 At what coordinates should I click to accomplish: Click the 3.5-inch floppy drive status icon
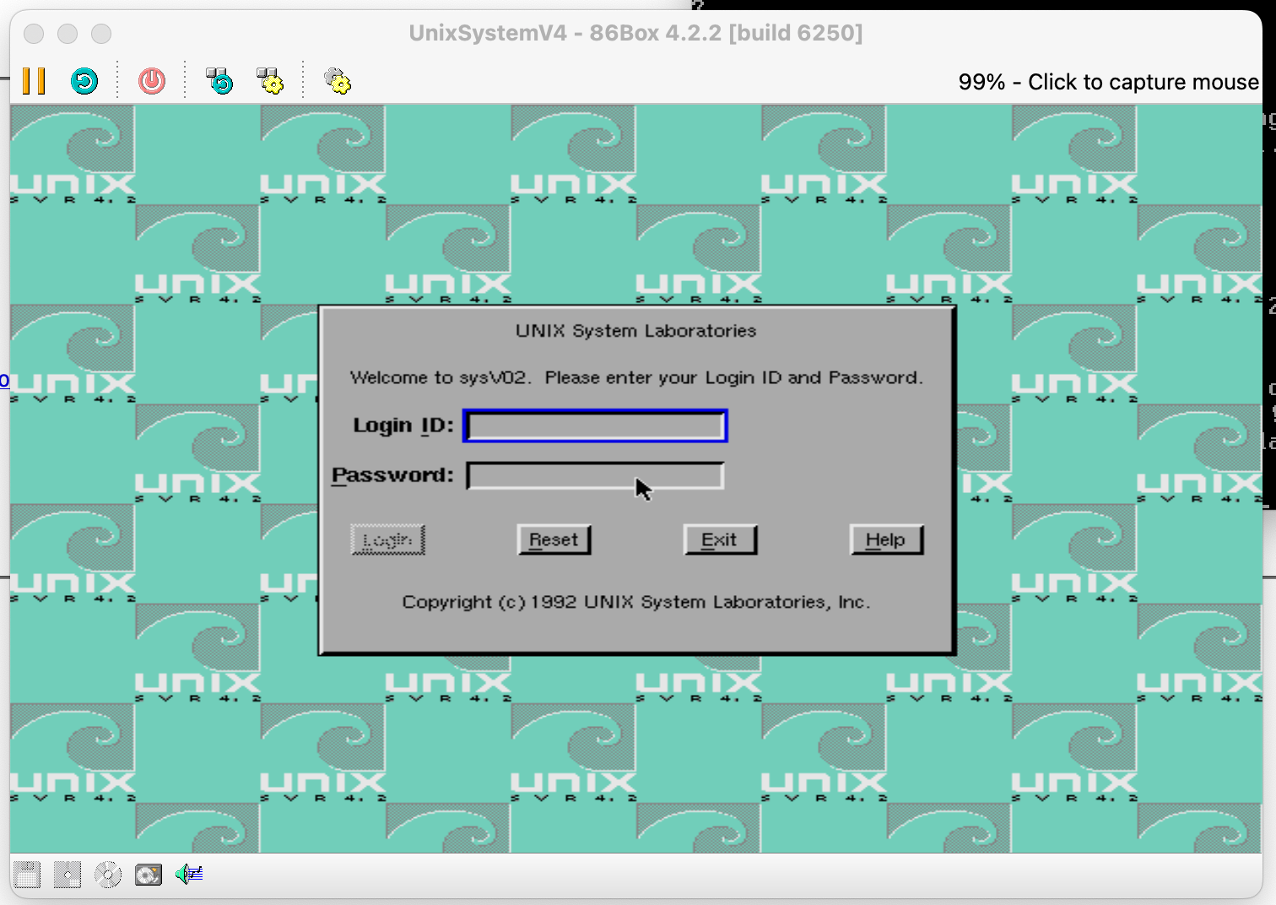(27, 875)
